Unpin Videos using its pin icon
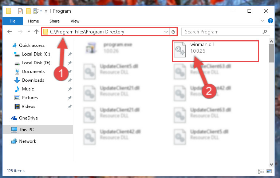 point(70,106)
